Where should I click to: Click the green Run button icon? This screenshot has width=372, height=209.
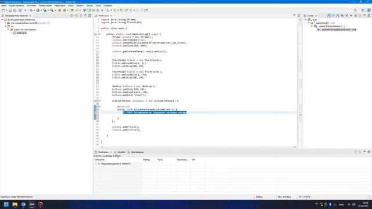point(38,10)
